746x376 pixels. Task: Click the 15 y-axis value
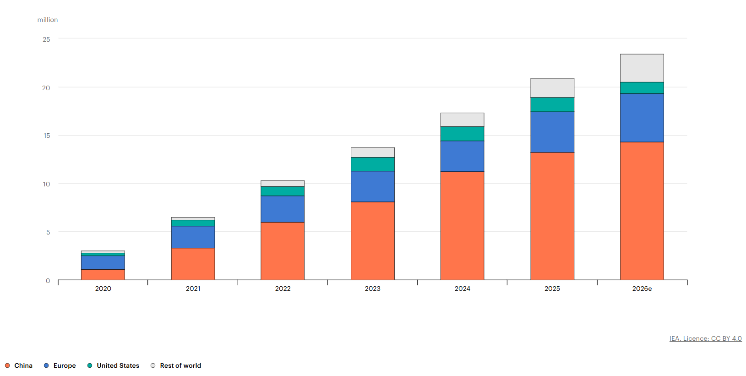click(47, 136)
